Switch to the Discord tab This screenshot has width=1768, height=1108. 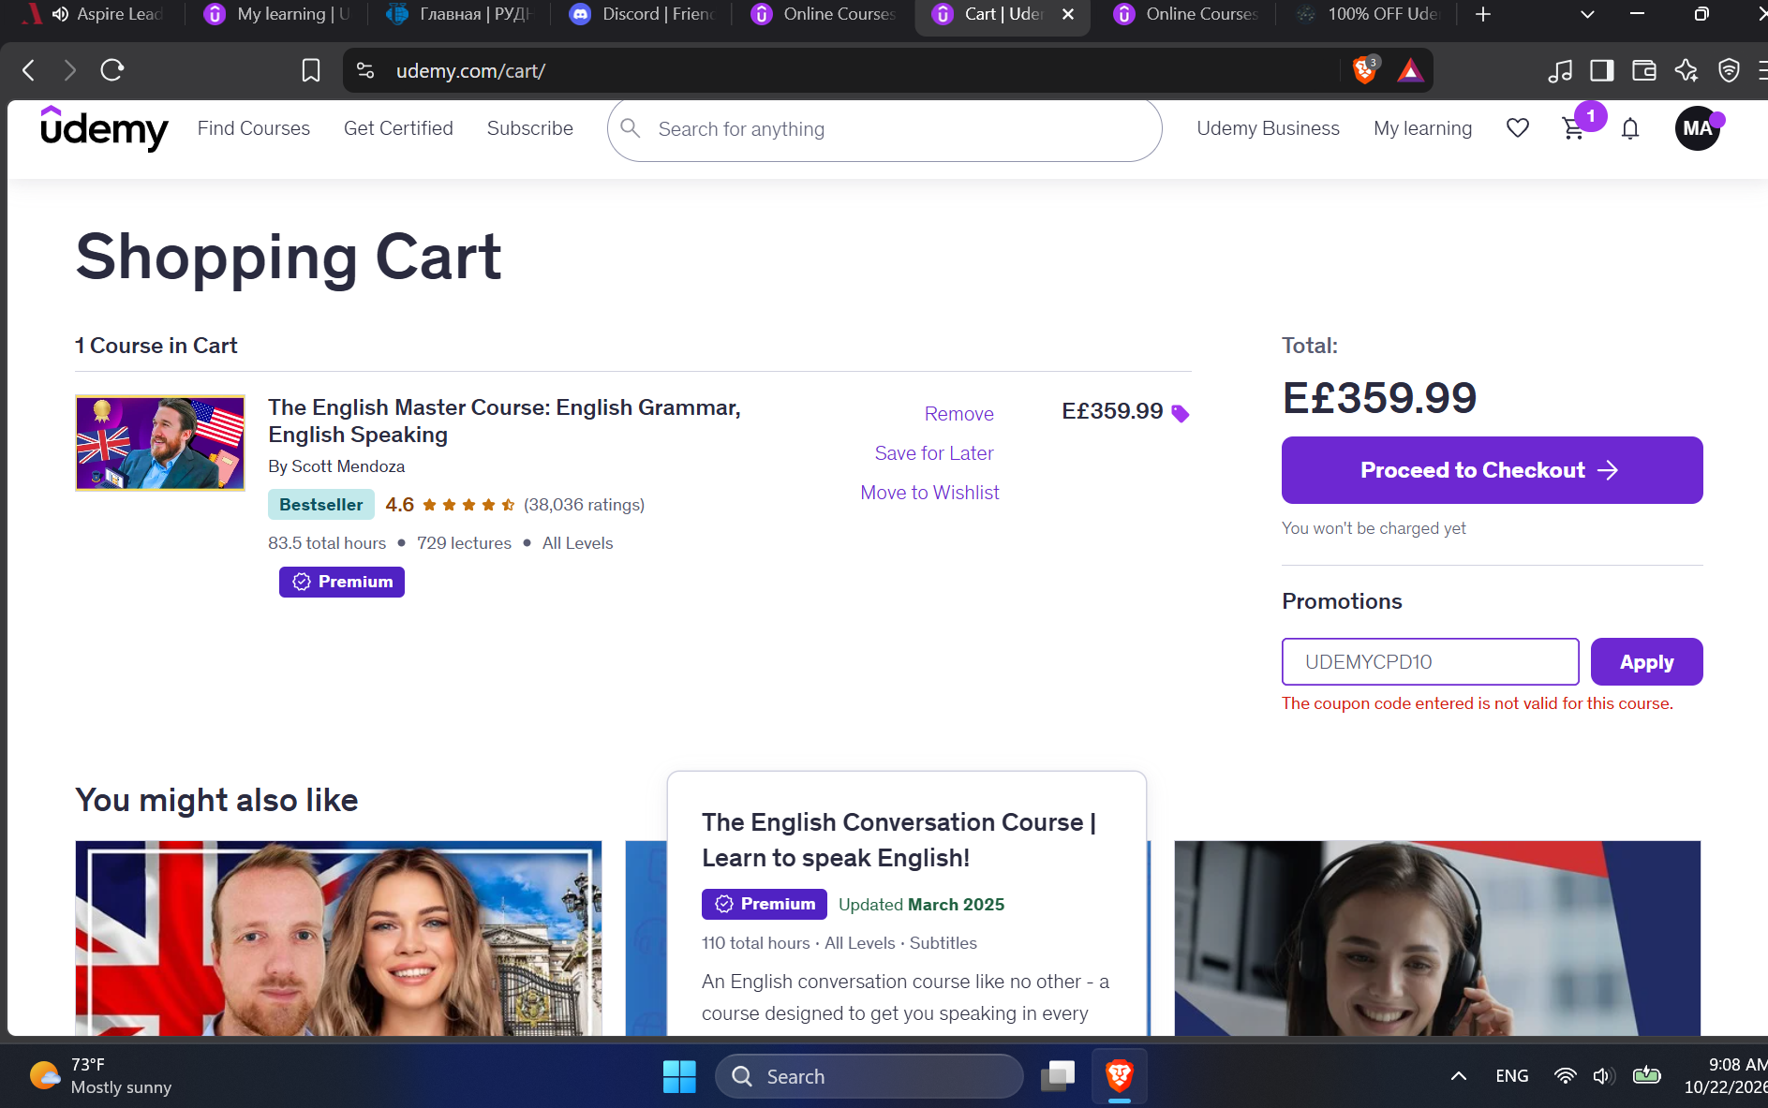[x=642, y=14]
